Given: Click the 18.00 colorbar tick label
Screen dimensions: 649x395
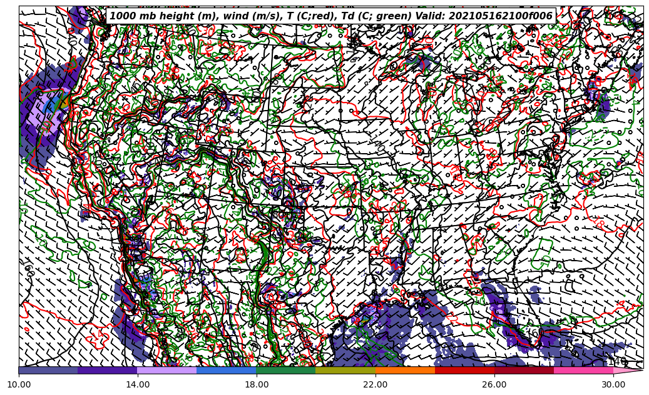Looking at the screenshot, I should (257, 384).
